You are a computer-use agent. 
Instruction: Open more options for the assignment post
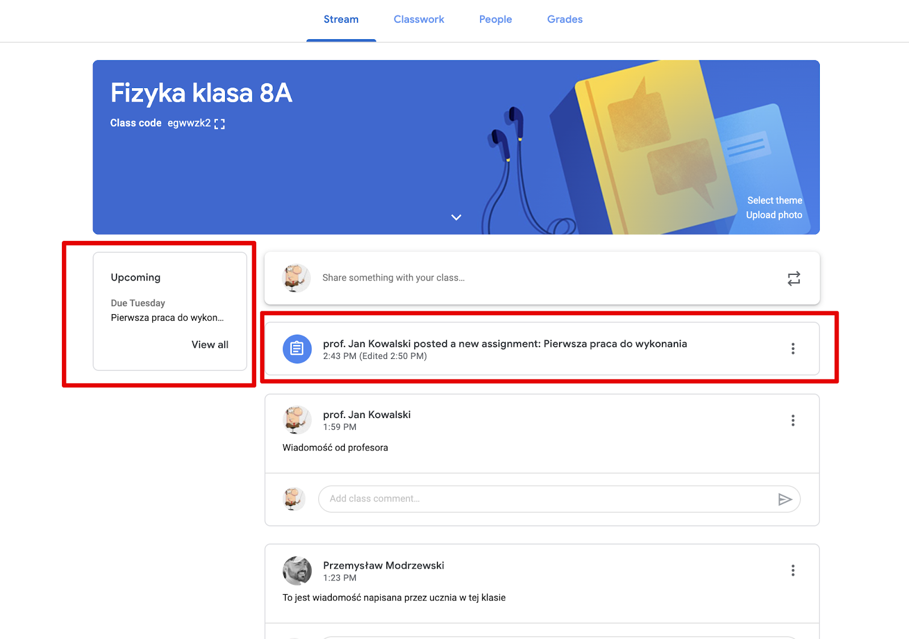pos(793,349)
